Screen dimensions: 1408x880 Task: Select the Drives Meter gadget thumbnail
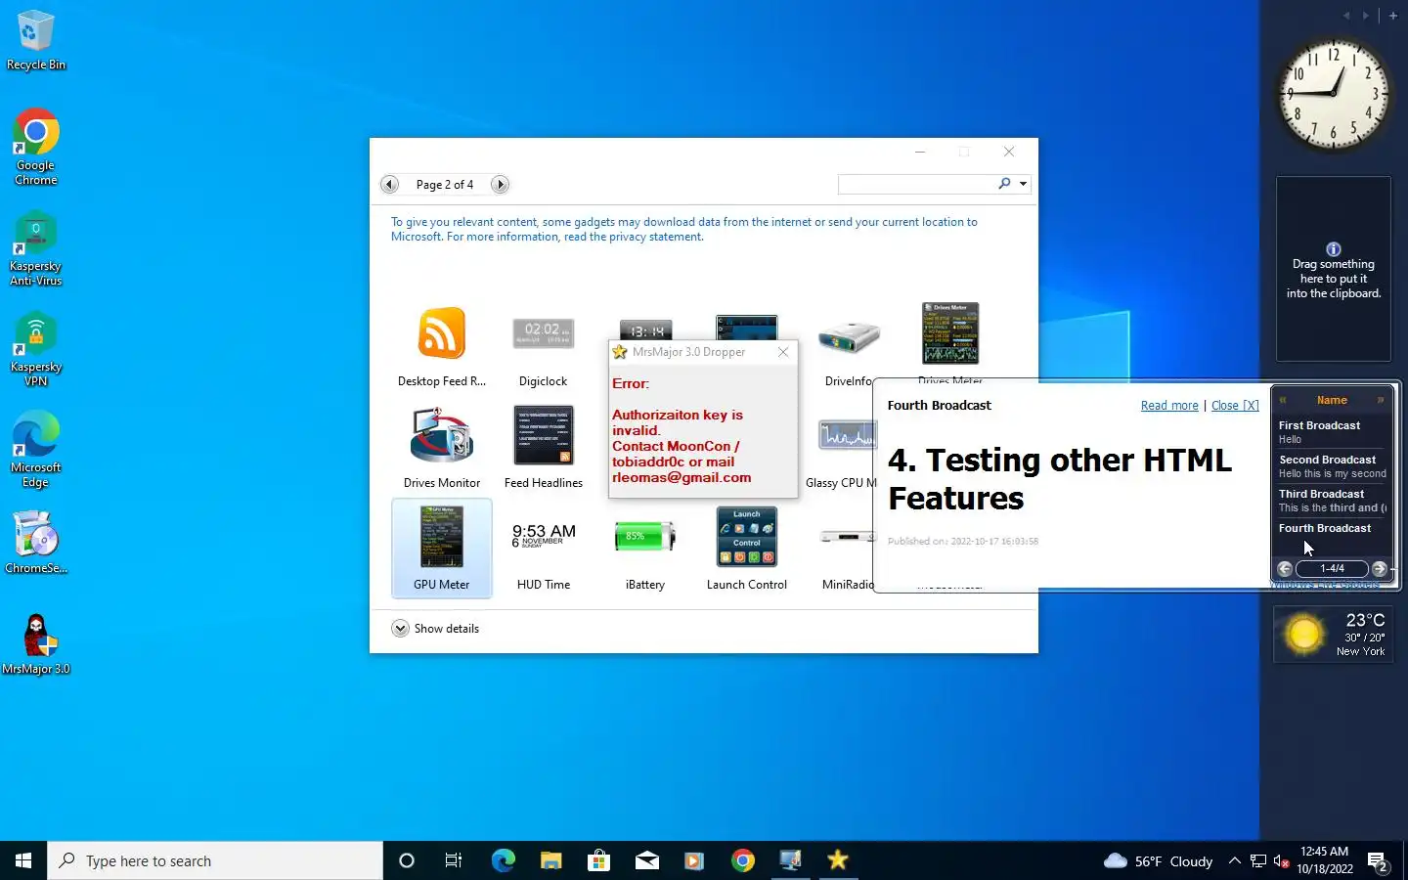[x=950, y=334]
